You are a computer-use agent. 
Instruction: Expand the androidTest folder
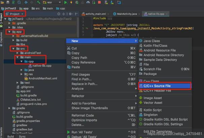[x=18, y=53]
